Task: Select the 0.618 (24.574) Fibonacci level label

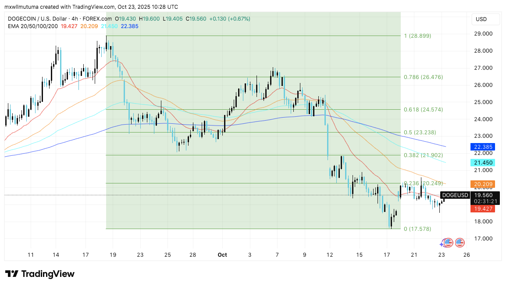Action: tap(423, 109)
